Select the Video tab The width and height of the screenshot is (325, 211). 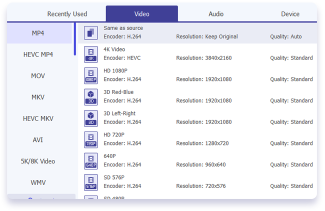coord(141,14)
